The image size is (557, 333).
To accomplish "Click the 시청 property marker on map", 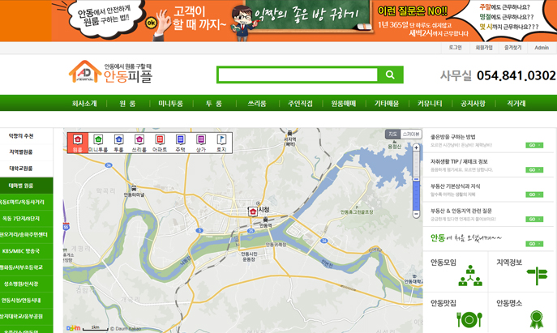I will (x=252, y=211).
